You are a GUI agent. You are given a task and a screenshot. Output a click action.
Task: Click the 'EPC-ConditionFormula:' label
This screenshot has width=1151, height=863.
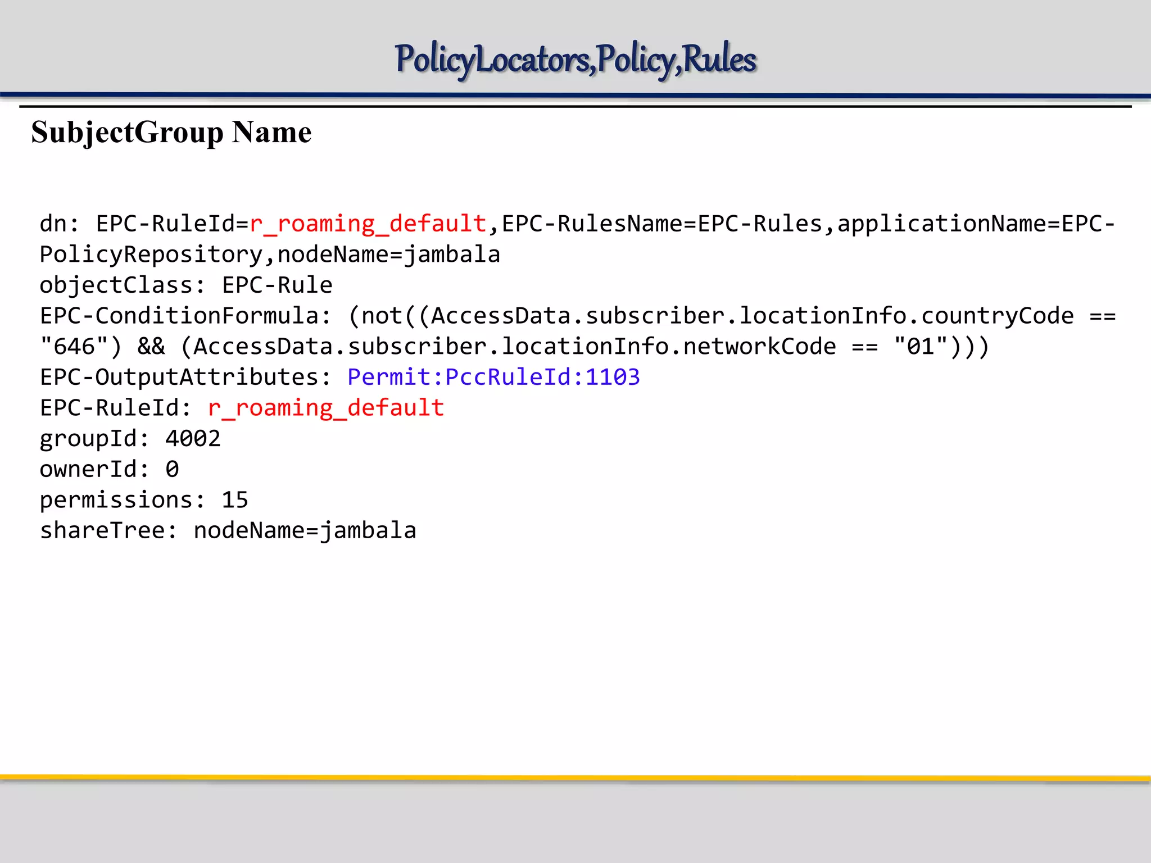(186, 316)
